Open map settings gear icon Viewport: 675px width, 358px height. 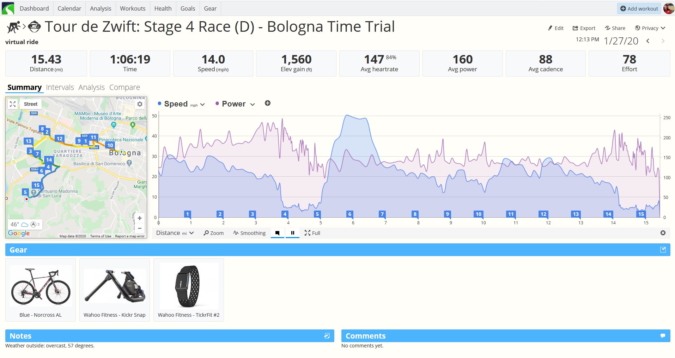click(140, 104)
